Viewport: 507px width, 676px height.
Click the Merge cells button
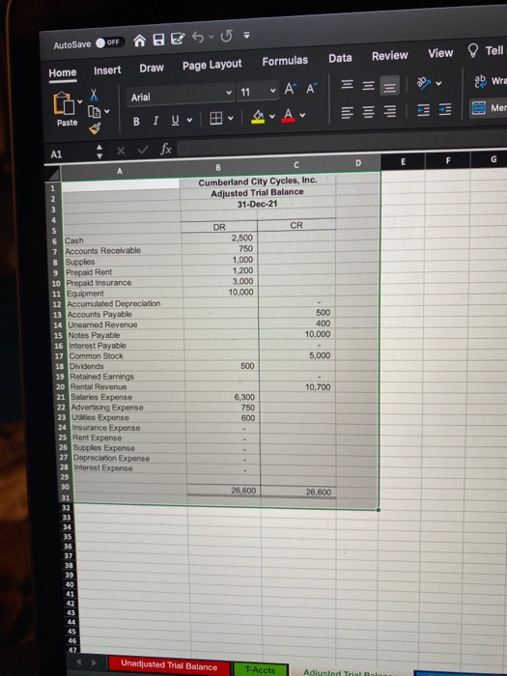pyautogui.click(x=490, y=108)
